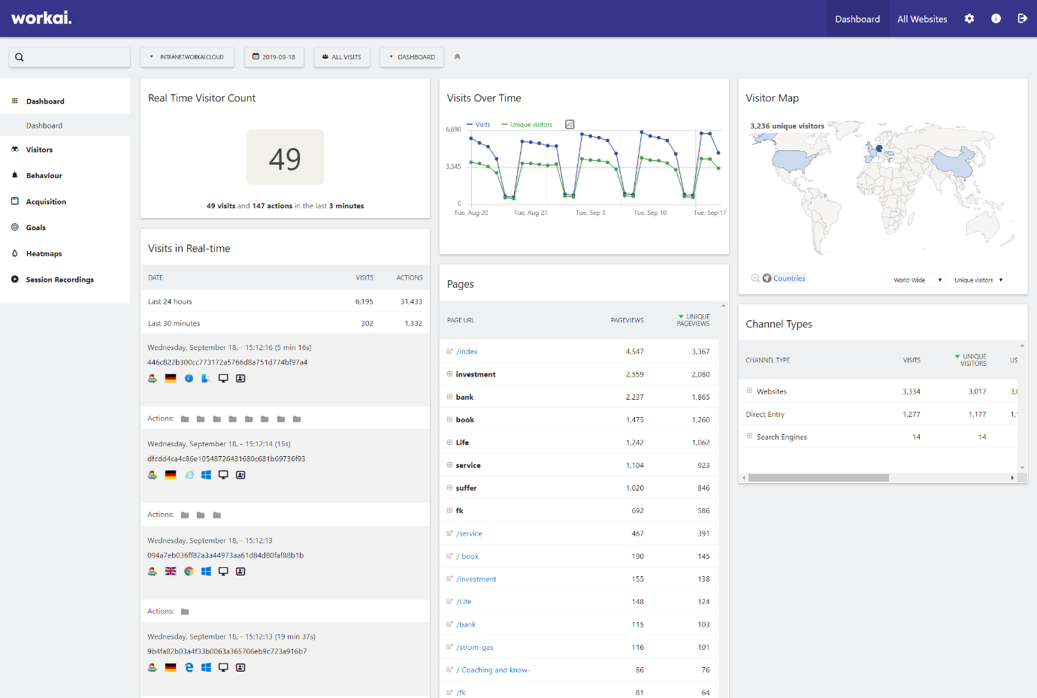Click the zoom out icon on Visitor Map
The height and width of the screenshot is (698, 1037).
[x=755, y=278]
